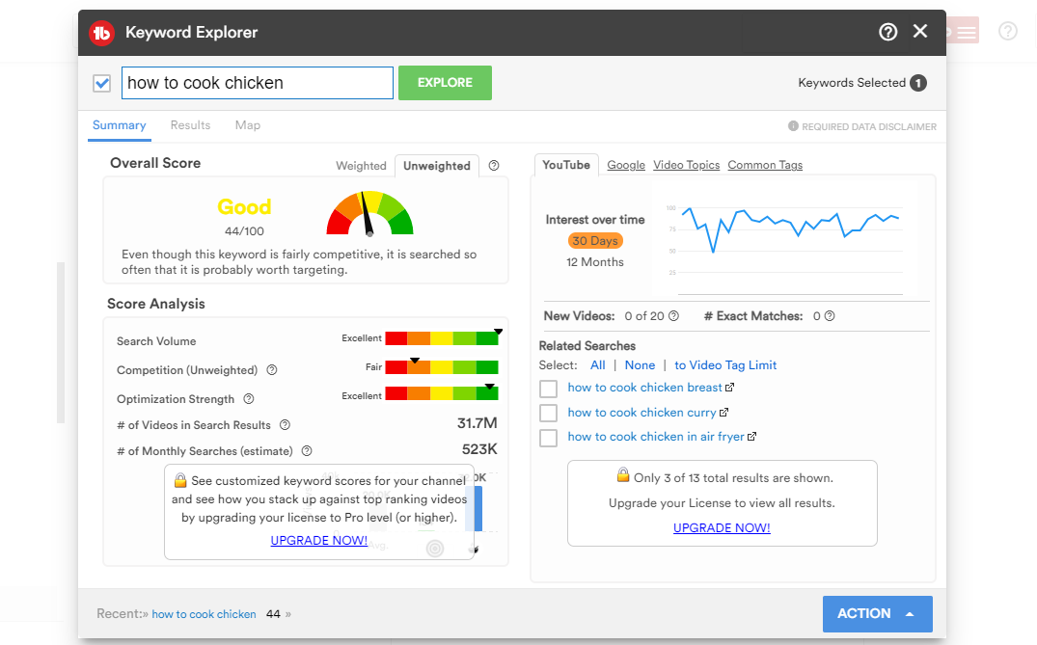1037x645 pixels.
Task: Check the 'how to cook chicken breast' box
Action: pyautogui.click(x=548, y=389)
